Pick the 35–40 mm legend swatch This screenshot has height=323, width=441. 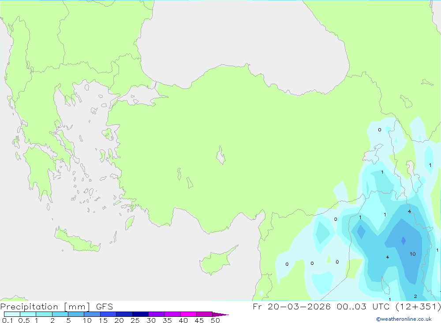(172, 314)
